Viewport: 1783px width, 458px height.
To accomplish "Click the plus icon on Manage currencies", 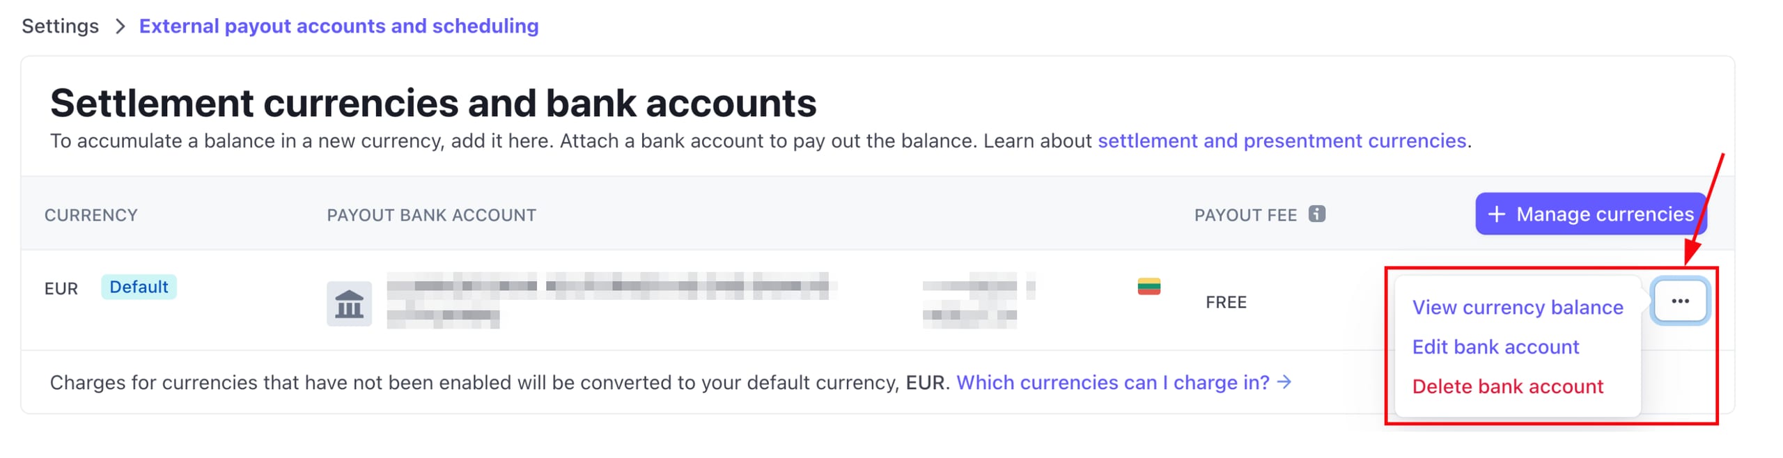I will (1498, 214).
